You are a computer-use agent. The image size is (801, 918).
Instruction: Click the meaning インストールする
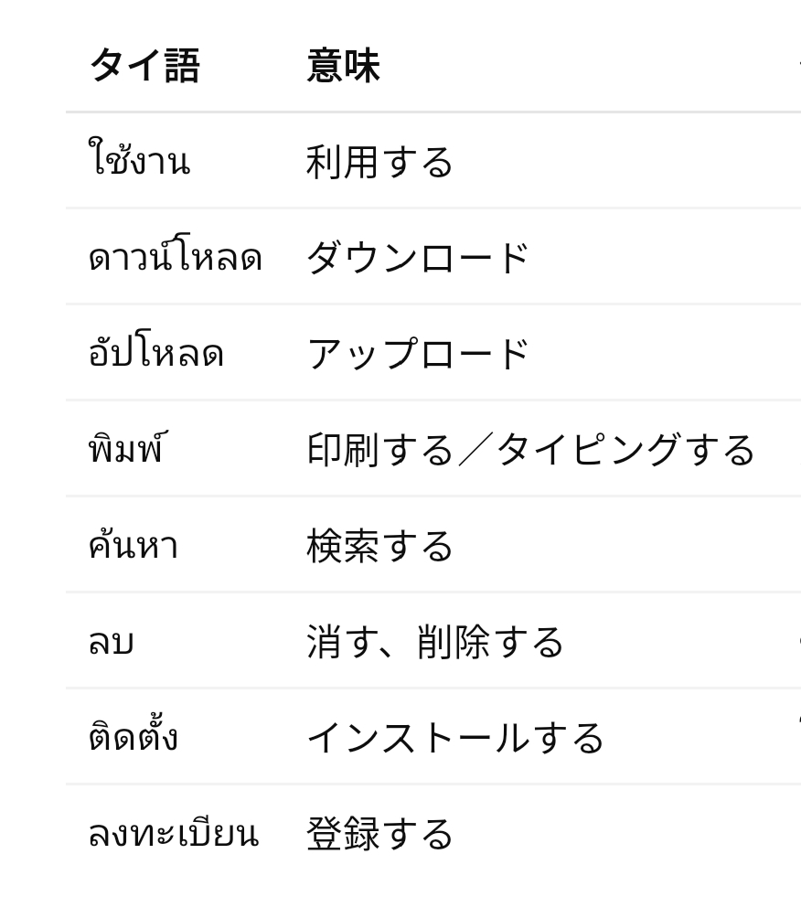455,738
